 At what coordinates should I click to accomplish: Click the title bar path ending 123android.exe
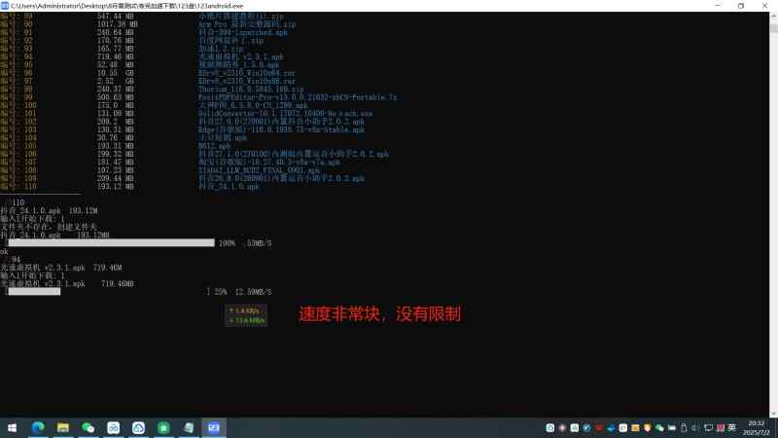pyautogui.click(x=126, y=6)
